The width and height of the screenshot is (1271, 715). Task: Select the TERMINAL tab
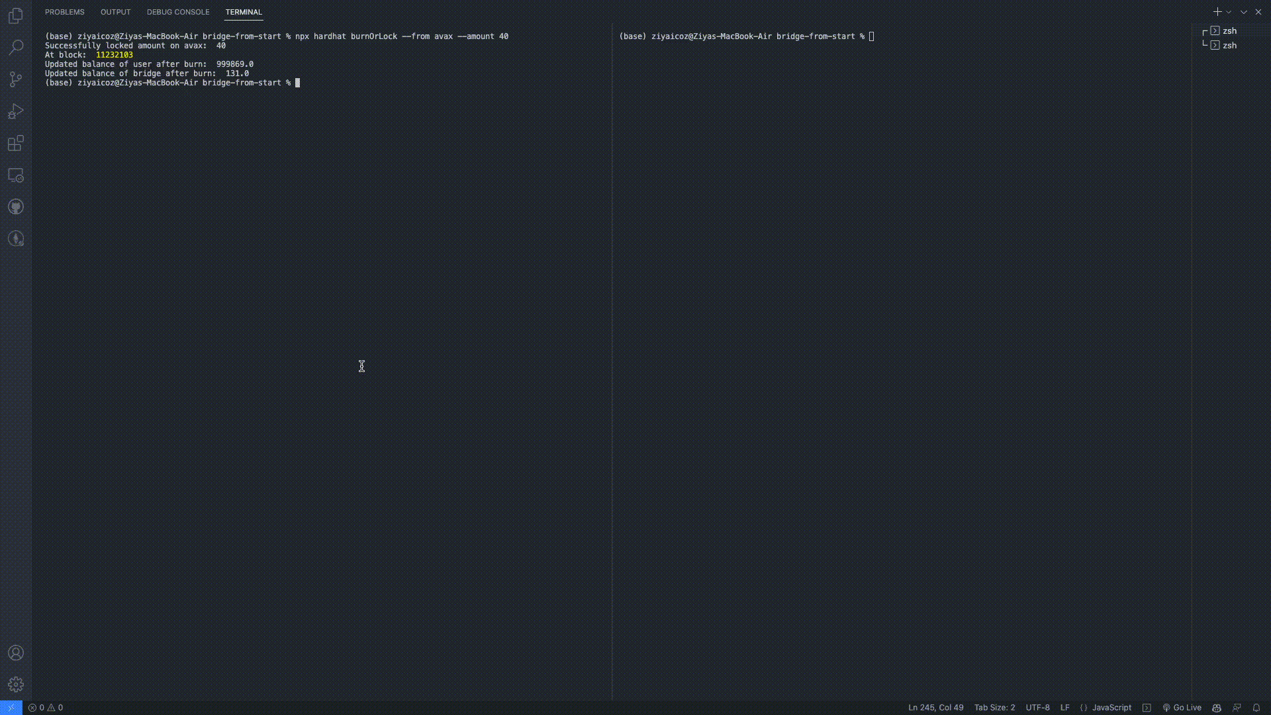(x=244, y=12)
